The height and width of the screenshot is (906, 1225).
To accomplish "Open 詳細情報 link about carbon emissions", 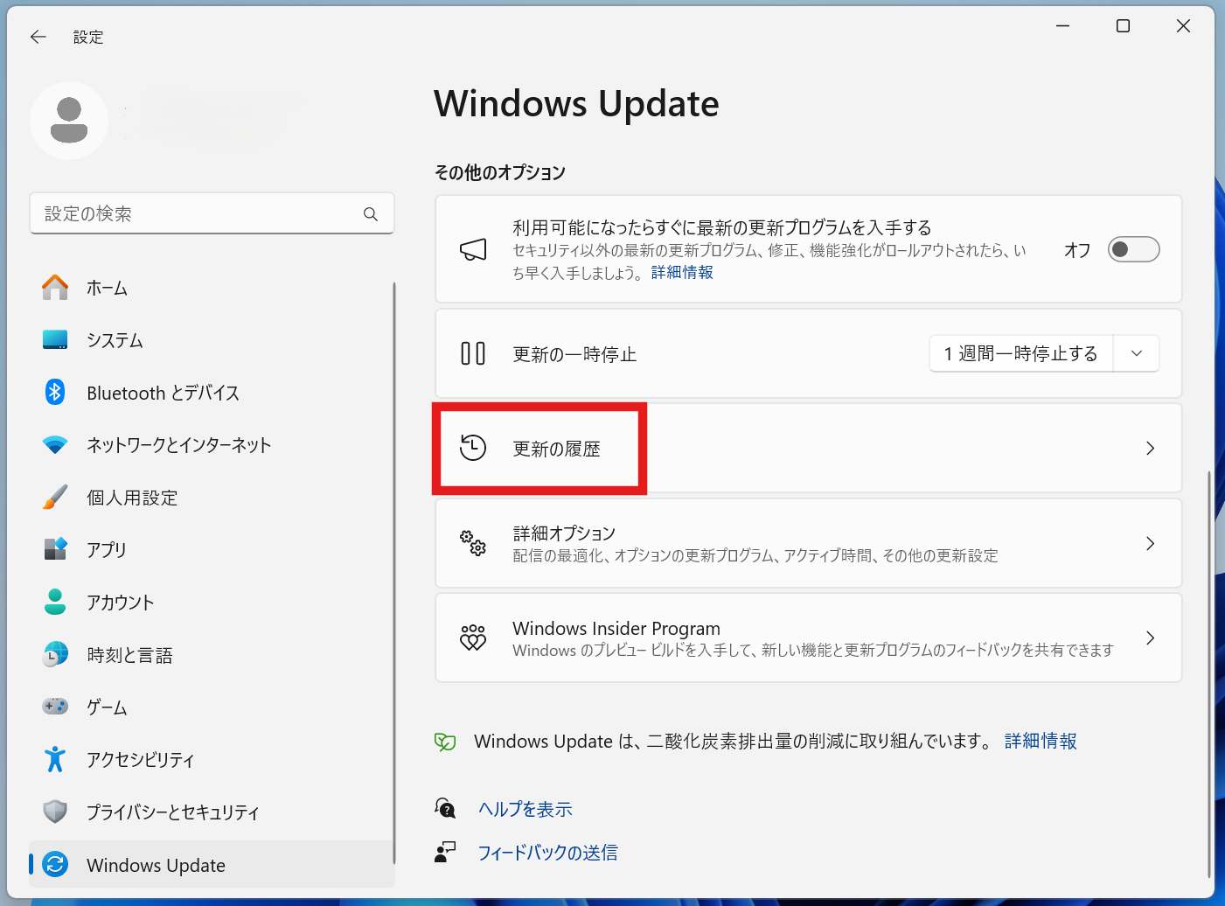I will (1041, 742).
